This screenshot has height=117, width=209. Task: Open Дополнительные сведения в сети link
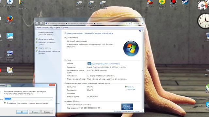[x=127, y=111]
